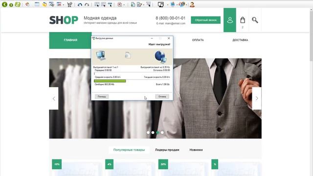Open the account icon in site header
The width and height of the screenshot is (313, 176).
230,20
